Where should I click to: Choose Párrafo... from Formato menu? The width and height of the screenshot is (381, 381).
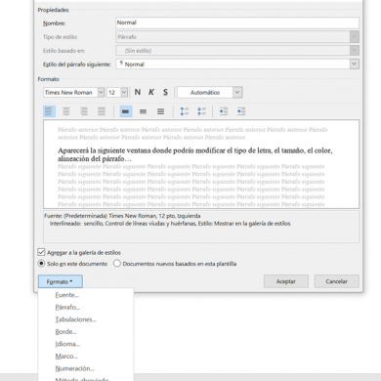(x=67, y=307)
